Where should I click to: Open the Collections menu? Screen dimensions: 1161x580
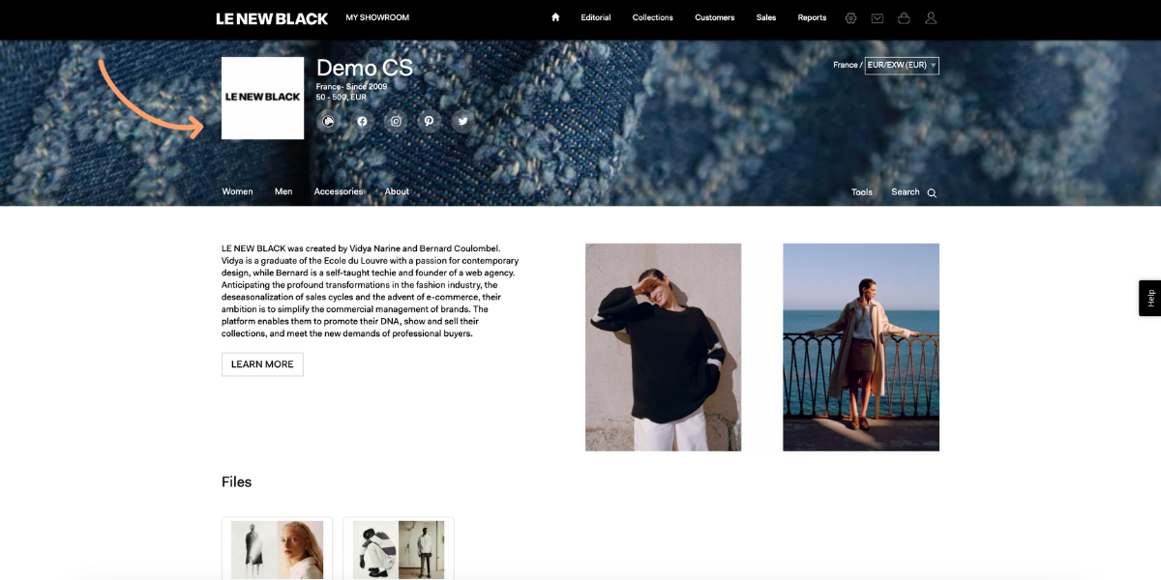pyautogui.click(x=652, y=17)
